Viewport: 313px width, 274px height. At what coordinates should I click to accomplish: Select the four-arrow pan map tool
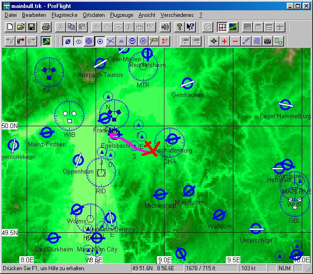point(214,41)
